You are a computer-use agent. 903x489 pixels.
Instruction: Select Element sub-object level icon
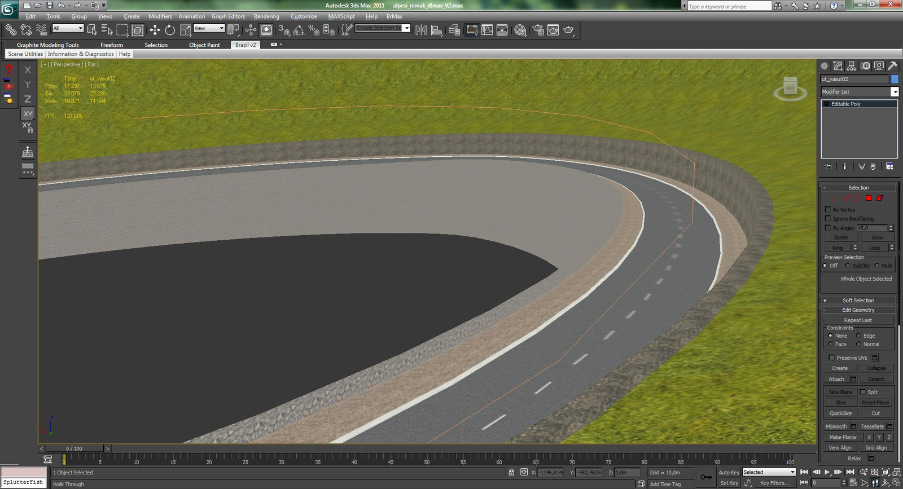point(879,198)
